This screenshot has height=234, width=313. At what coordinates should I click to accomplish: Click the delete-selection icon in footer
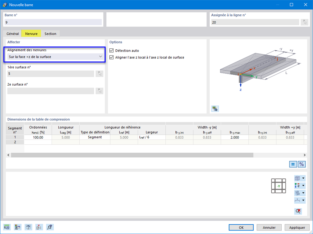tap(39, 227)
